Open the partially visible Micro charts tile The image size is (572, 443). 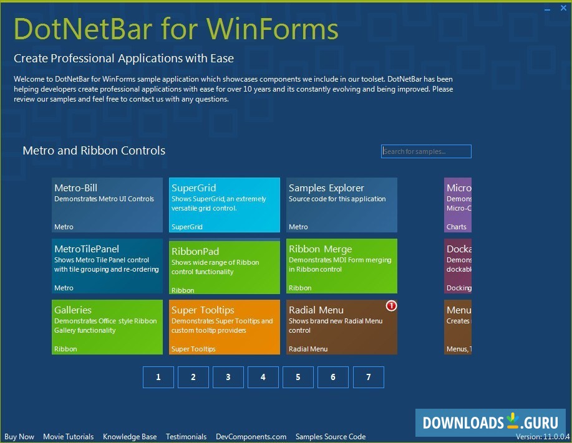[x=458, y=205]
